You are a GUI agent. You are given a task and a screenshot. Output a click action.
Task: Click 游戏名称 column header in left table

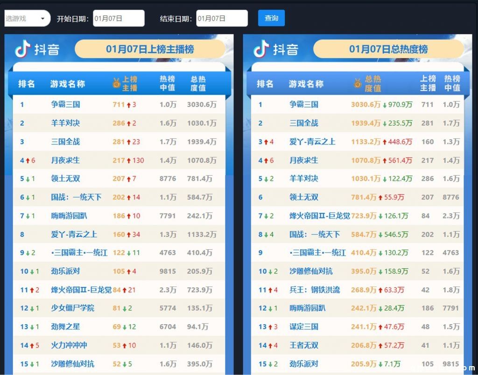(x=67, y=84)
